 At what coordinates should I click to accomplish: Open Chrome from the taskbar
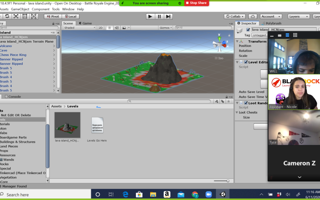(x=195, y=194)
